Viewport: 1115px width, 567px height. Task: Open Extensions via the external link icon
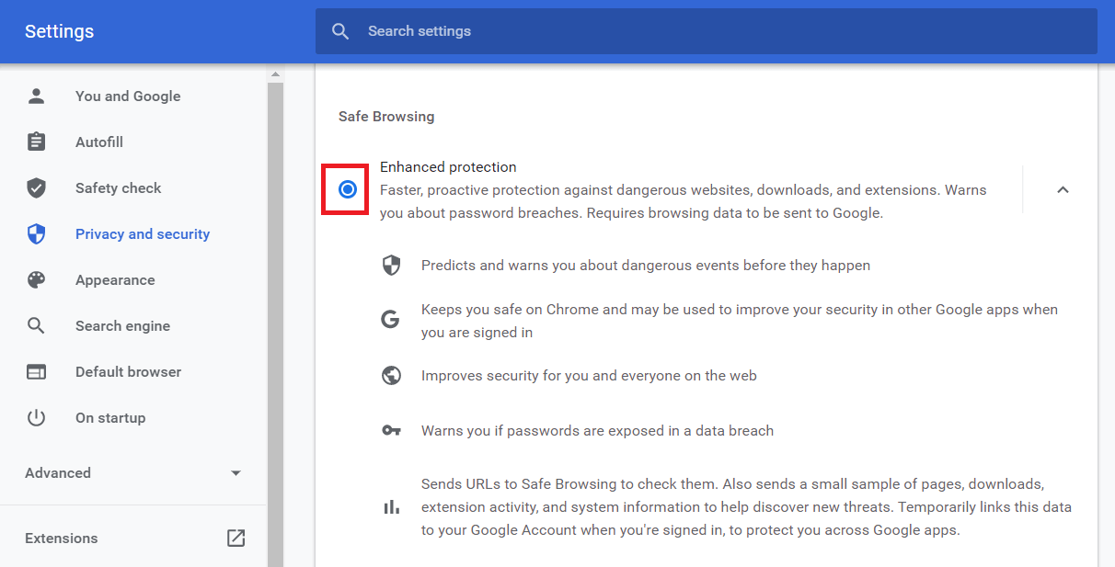click(x=236, y=539)
